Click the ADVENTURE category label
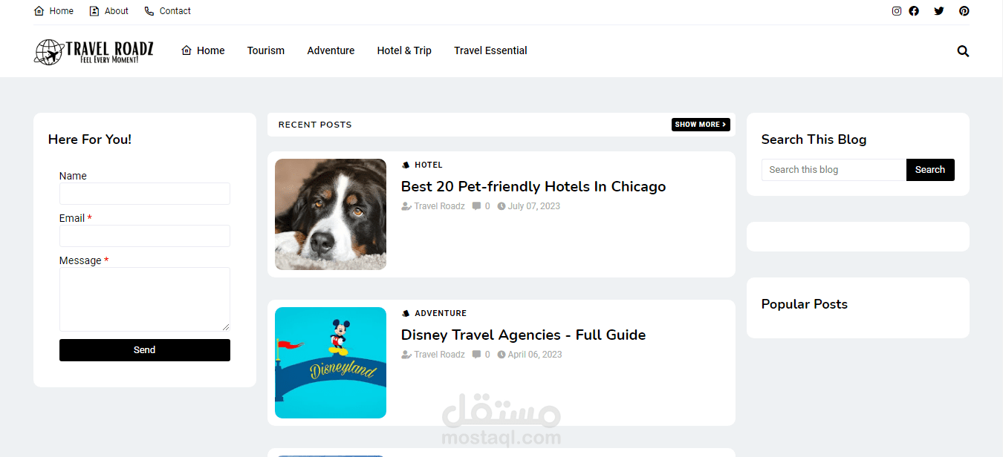The image size is (1003, 457). [x=441, y=314]
